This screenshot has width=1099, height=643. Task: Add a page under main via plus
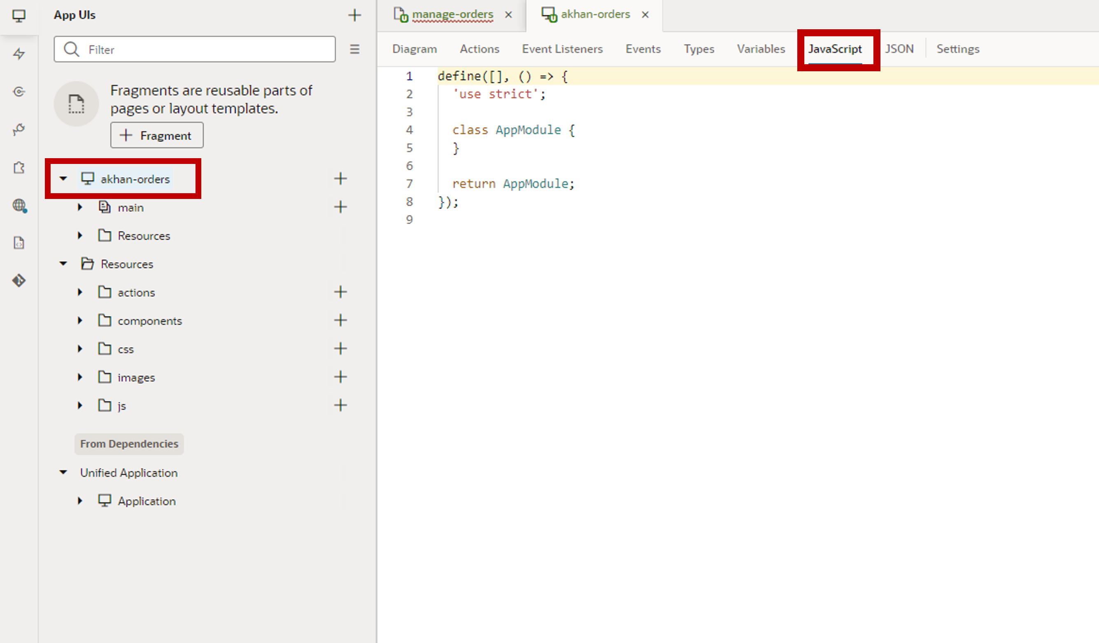(x=340, y=207)
